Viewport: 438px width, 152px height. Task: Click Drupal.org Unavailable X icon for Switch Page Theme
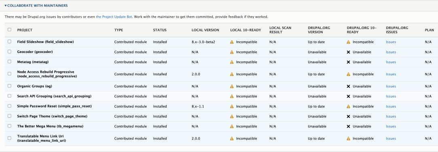(348, 116)
